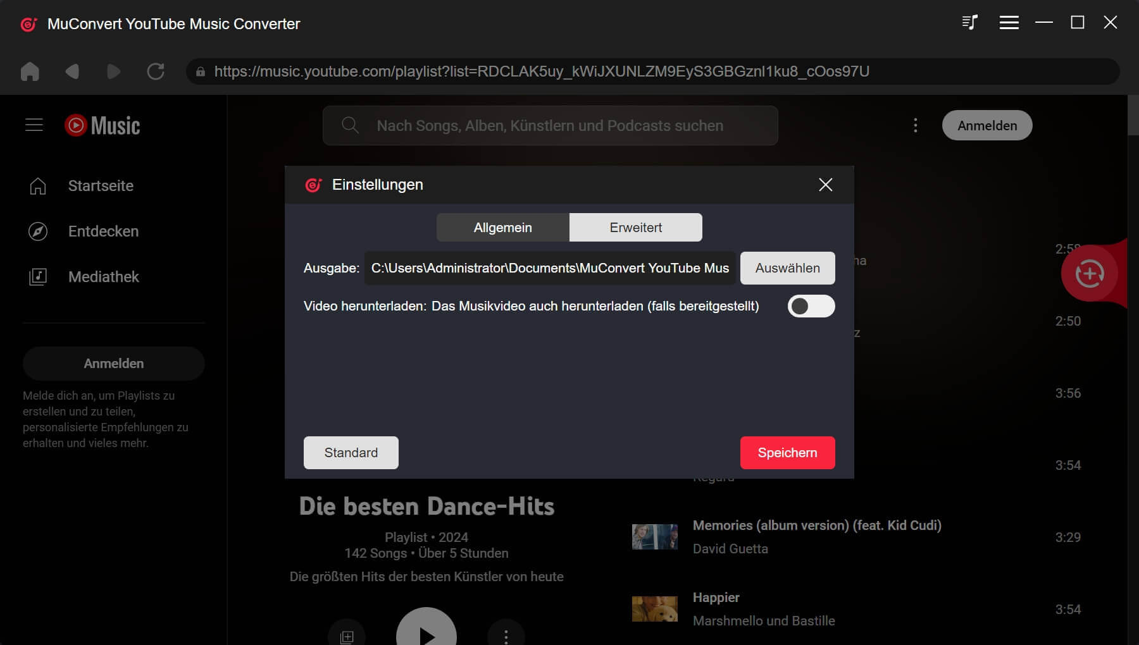1139x645 pixels.
Task: Open the three-dot menu beside Anmelden
Action: click(915, 125)
